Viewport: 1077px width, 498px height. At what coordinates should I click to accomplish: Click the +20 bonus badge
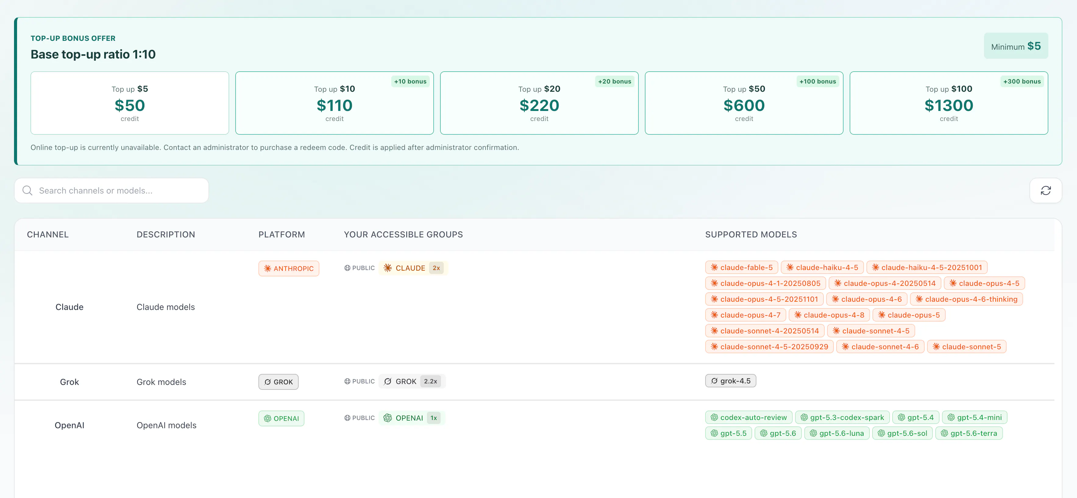click(x=615, y=82)
